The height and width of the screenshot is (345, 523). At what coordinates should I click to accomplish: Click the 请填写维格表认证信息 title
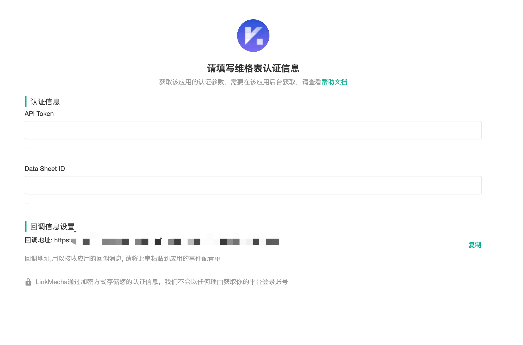point(253,68)
